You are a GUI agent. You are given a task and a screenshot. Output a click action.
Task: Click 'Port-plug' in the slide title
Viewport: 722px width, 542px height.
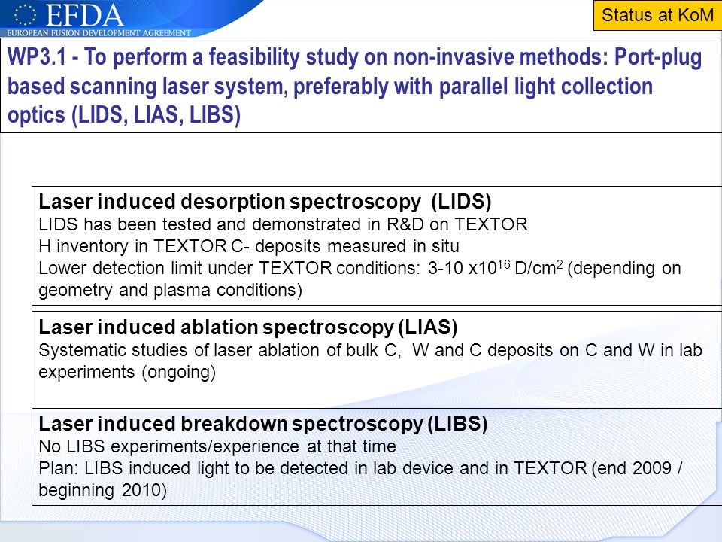pos(658,58)
